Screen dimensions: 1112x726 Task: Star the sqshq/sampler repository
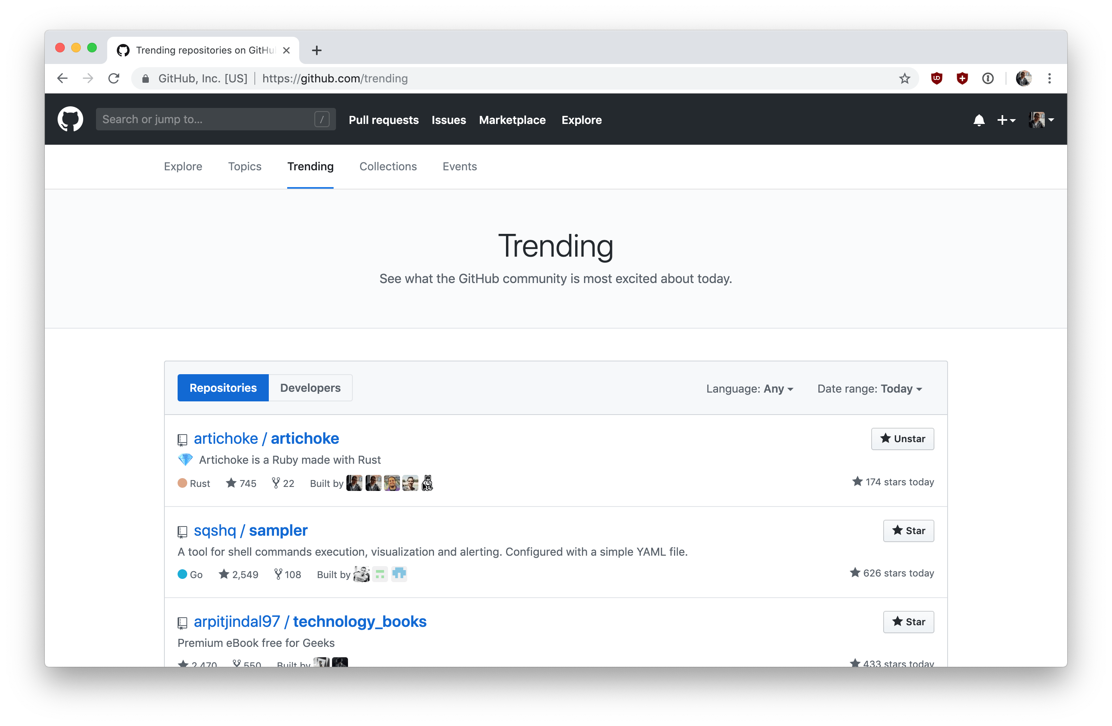click(908, 531)
